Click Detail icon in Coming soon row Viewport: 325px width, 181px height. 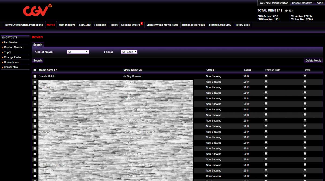click(x=305, y=176)
